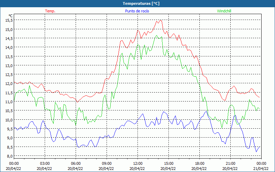Click the "12,0" y-axis value
The image size is (275, 172).
pyautogui.click(x=9, y=84)
